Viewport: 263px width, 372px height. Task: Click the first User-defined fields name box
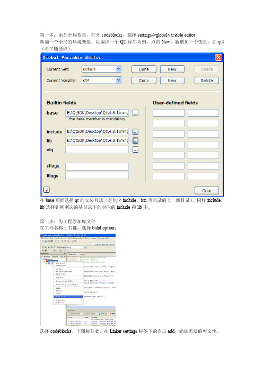[169, 113]
